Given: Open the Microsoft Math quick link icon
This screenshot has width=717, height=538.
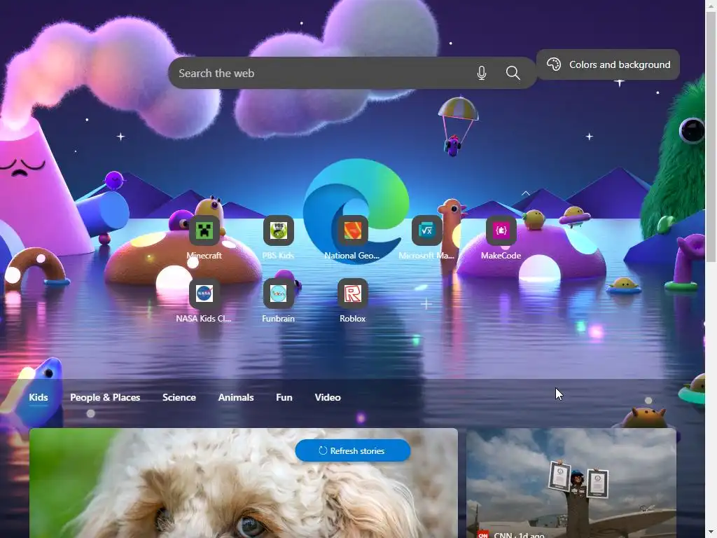Looking at the screenshot, I should coord(426,230).
